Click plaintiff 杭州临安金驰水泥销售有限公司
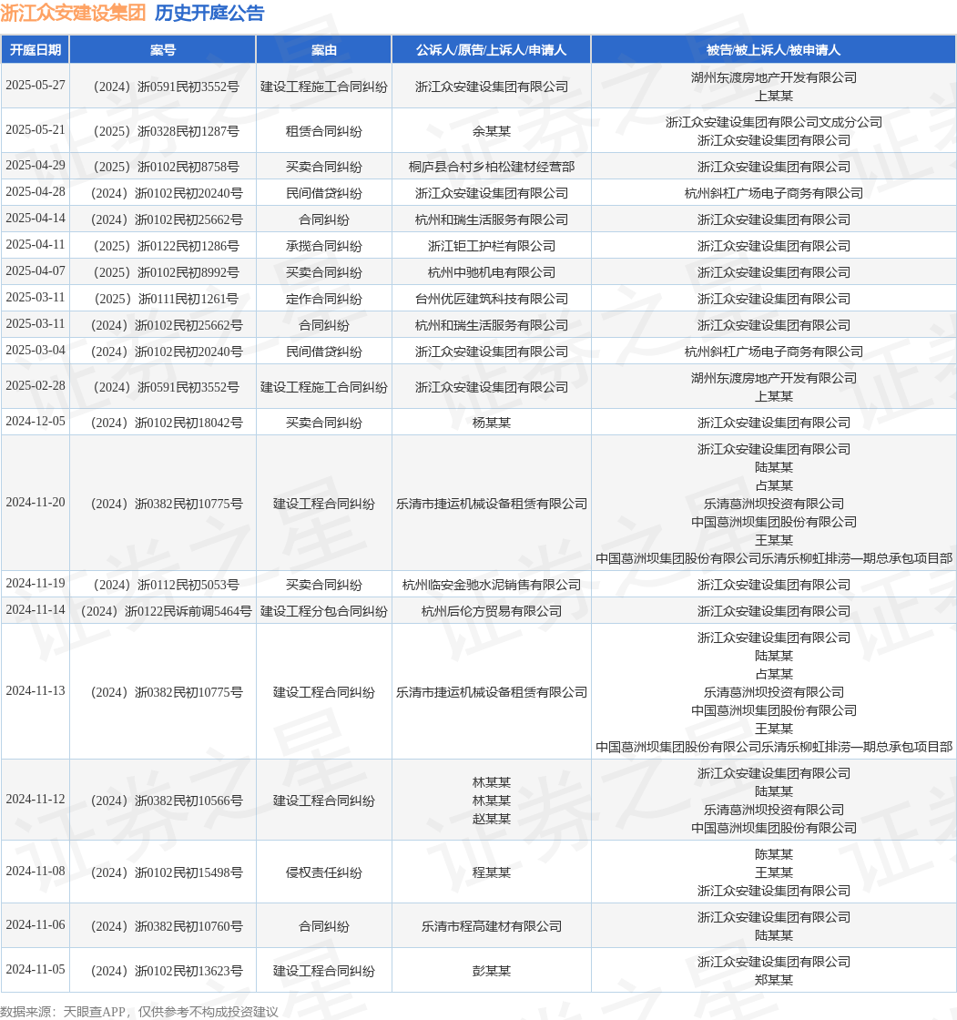The image size is (957, 1020). (491, 585)
